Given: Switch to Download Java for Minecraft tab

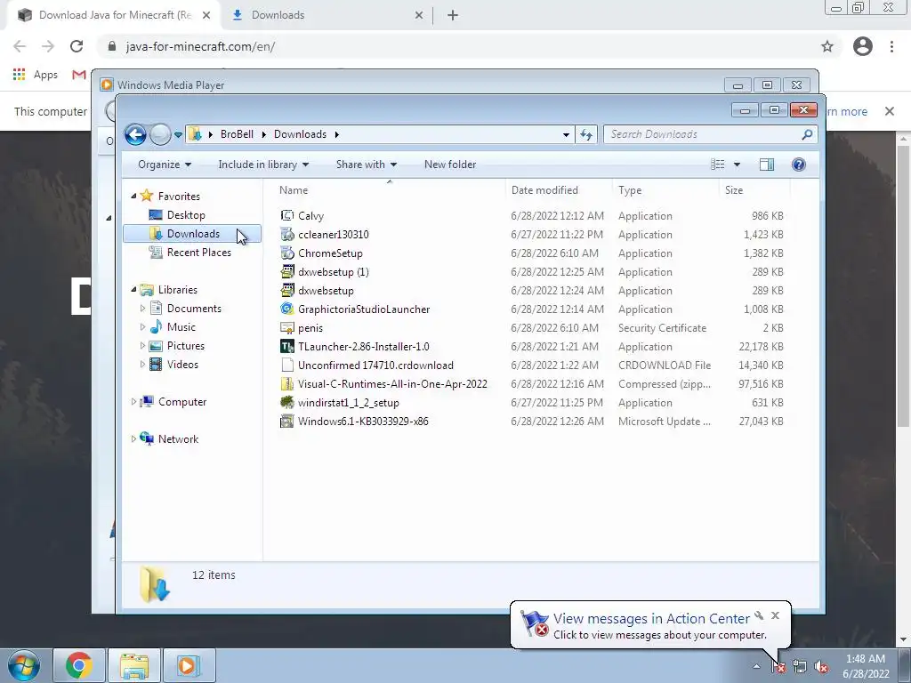Looking at the screenshot, I should coord(113,15).
